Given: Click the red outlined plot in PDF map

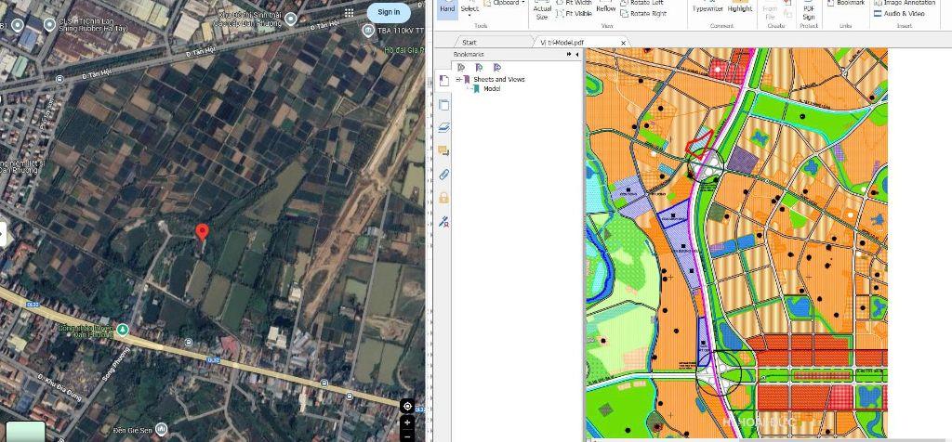Looking at the screenshot, I should [x=698, y=144].
